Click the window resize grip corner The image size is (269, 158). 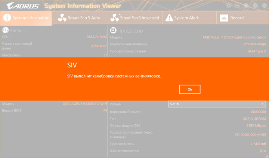[x=267, y=156]
